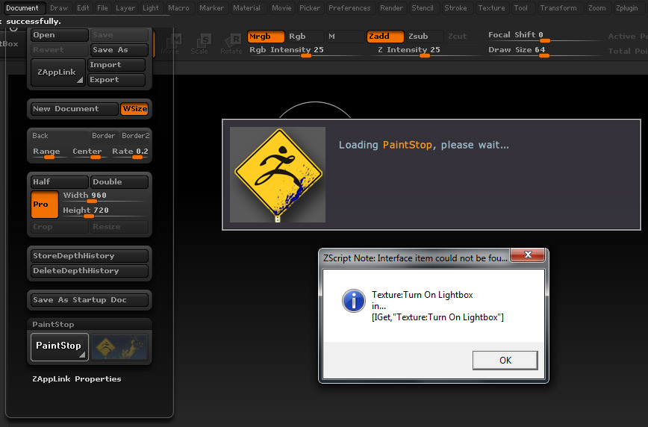648x427 pixels.
Task: Toggle the M material mode
Action: (345, 37)
